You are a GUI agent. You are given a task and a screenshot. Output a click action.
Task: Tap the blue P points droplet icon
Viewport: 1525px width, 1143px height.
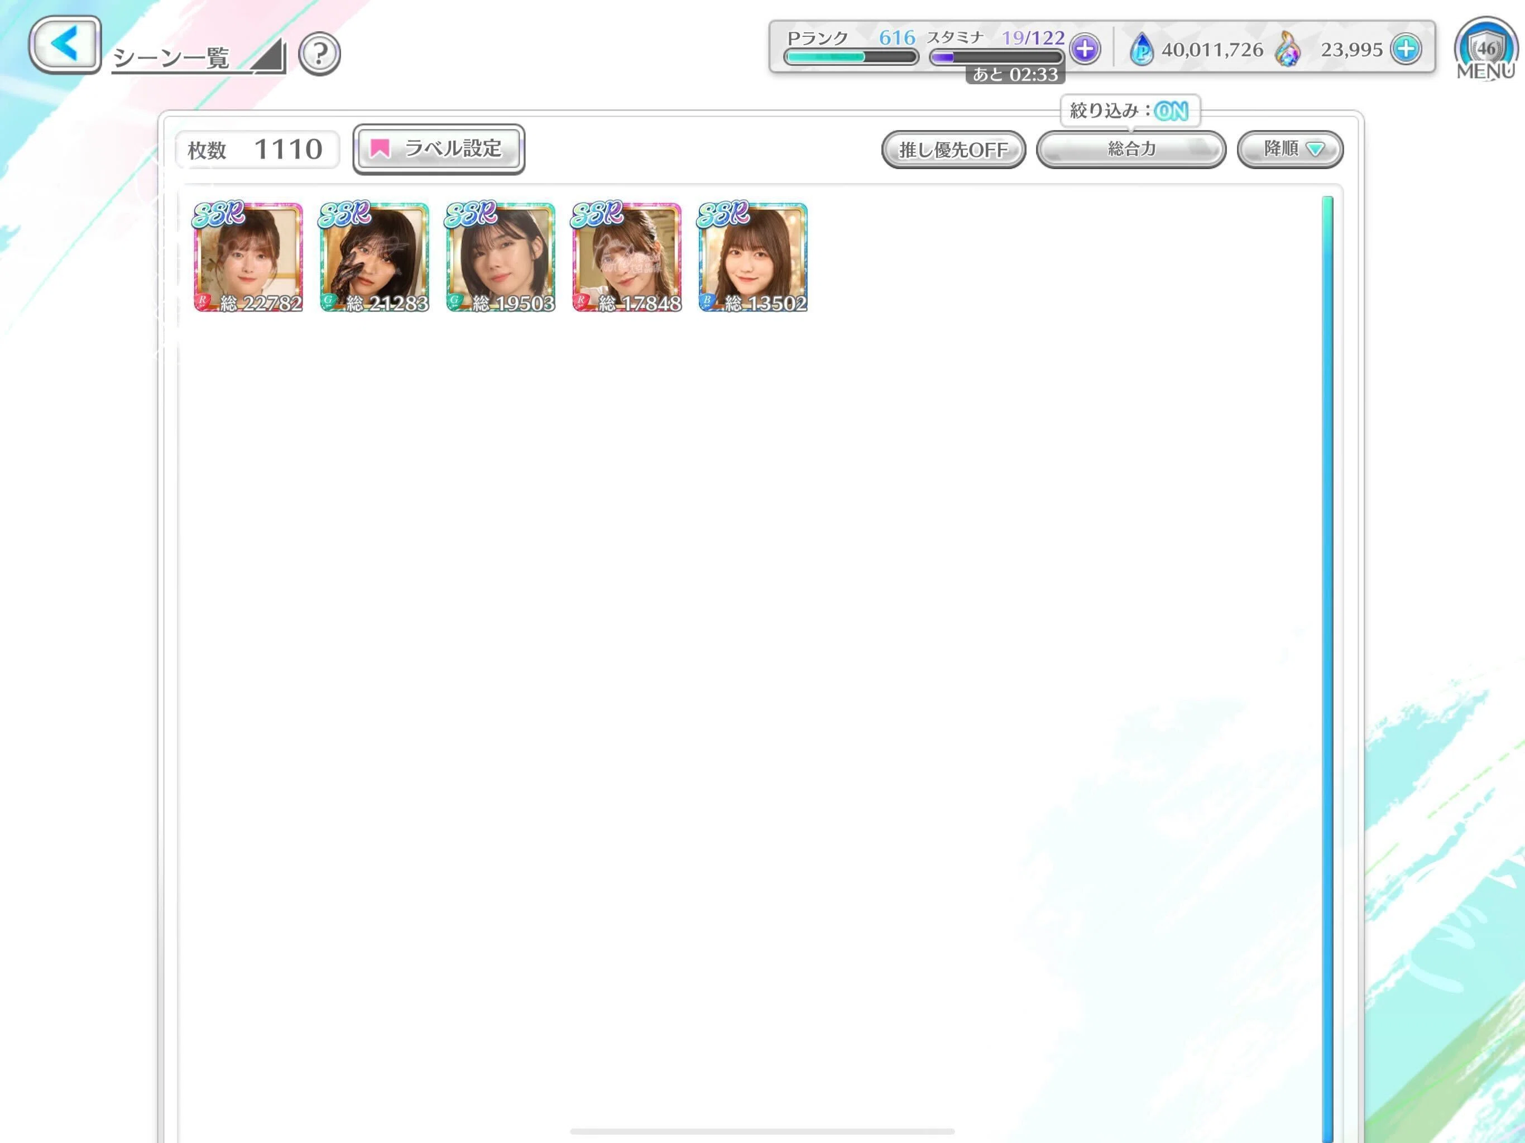(x=1142, y=50)
